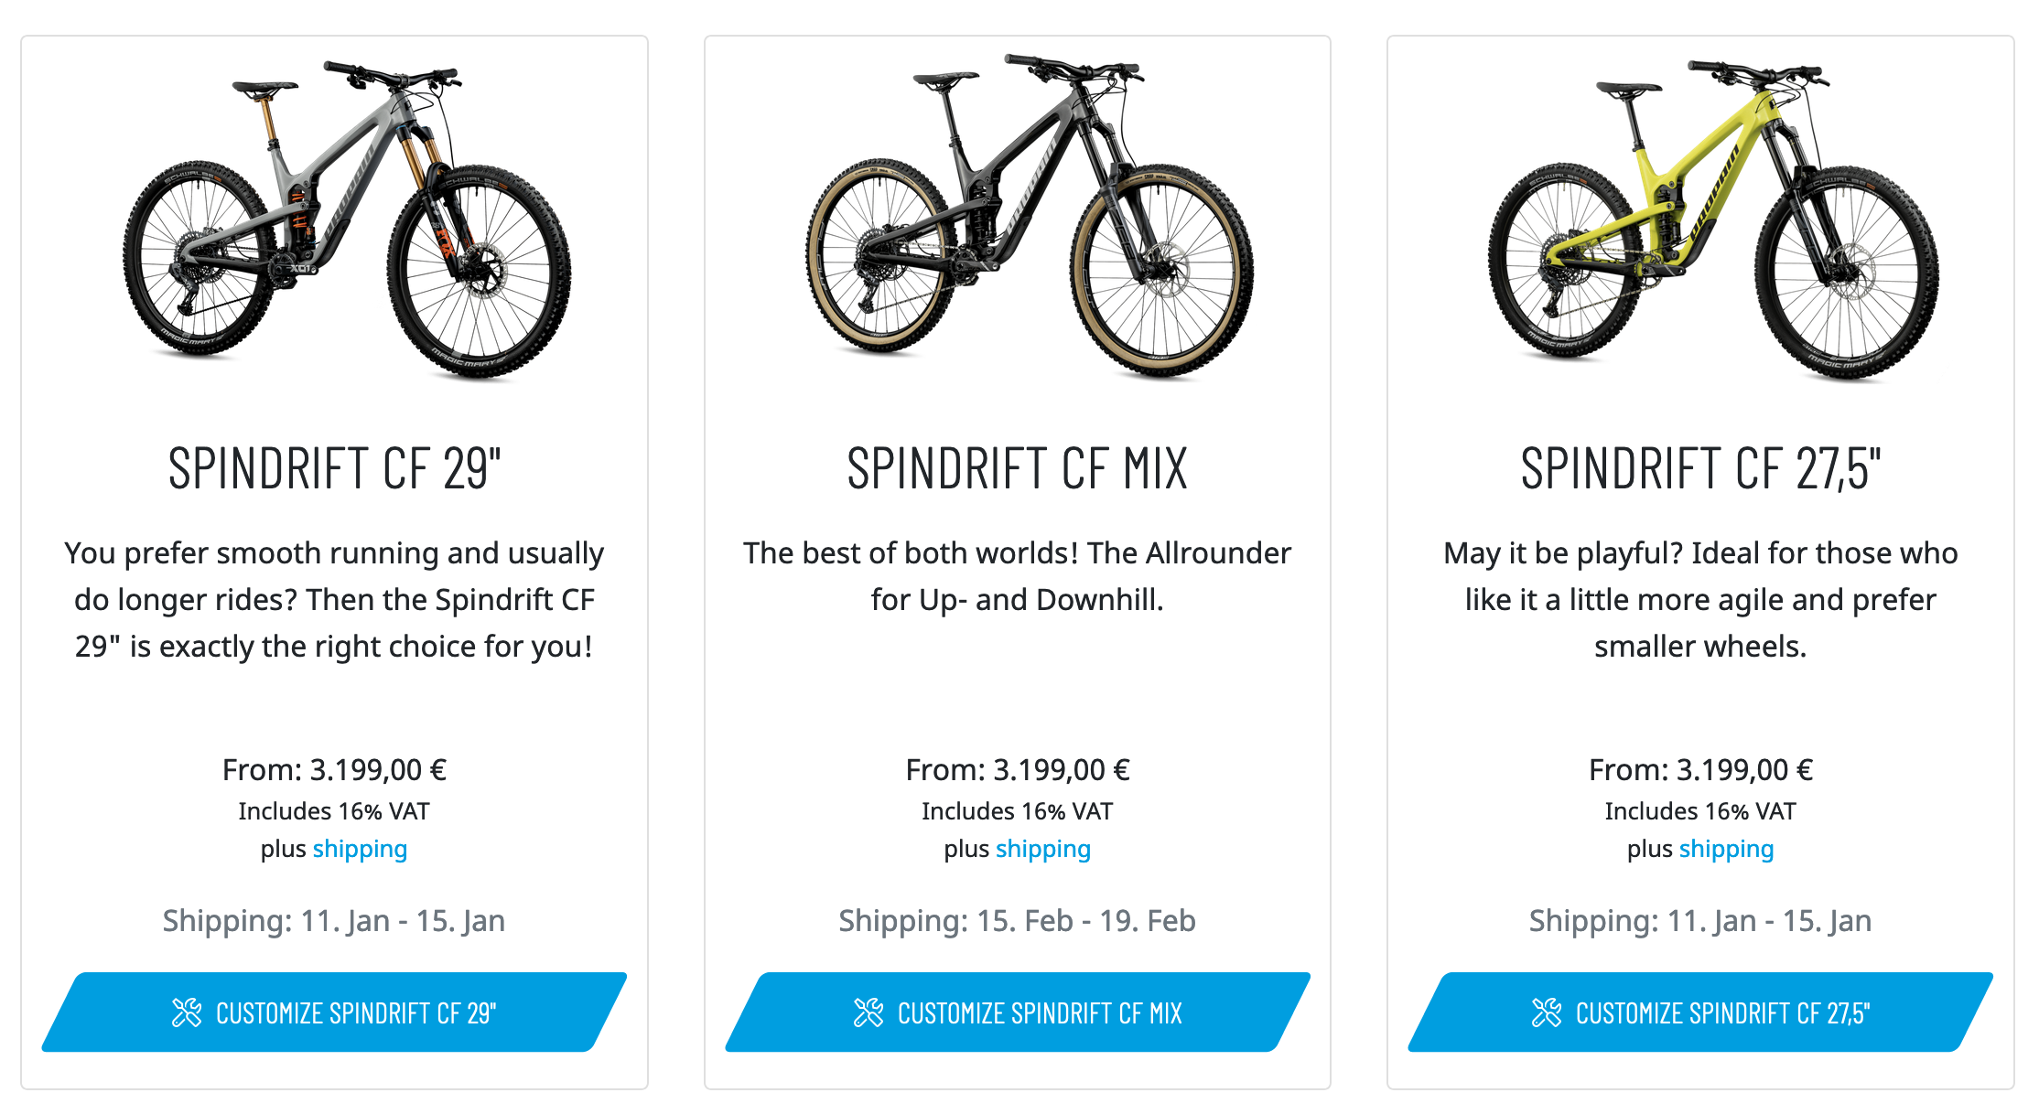Click the yellow Spindrift CF 27,5" bike image
Image resolution: width=2039 pixels, height=1114 pixels.
(1711, 220)
